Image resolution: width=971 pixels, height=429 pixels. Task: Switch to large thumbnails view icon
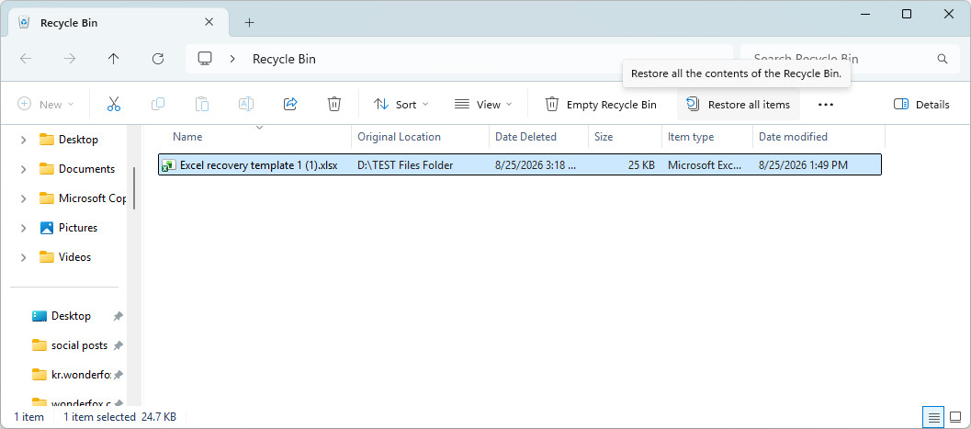955,417
